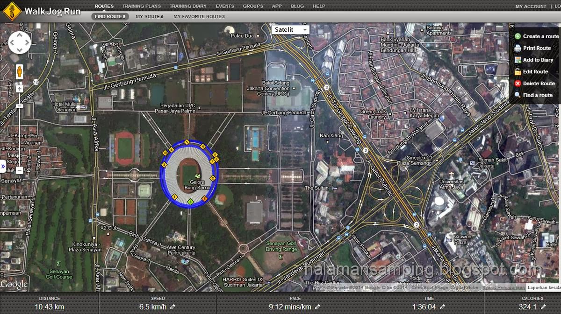Open the Blog menu item
The height and width of the screenshot is (314, 561).
pyautogui.click(x=297, y=6)
